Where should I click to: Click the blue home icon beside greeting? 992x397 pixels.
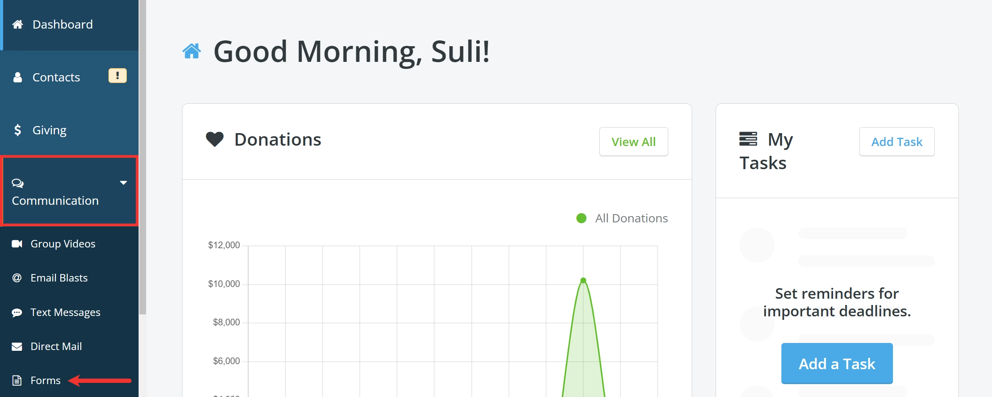[x=192, y=51]
